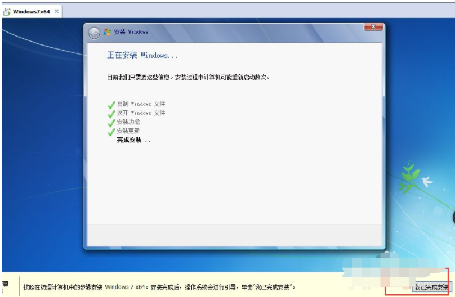Click the 安装 Windows title text
Viewport: 455px width, 297px height.
click(x=131, y=32)
